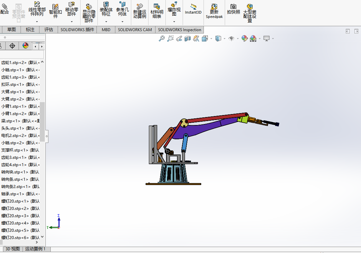Open the SOLIDWORKS CAM tab
The height and width of the screenshot is (253, 361).
click(x=135, y=30)
